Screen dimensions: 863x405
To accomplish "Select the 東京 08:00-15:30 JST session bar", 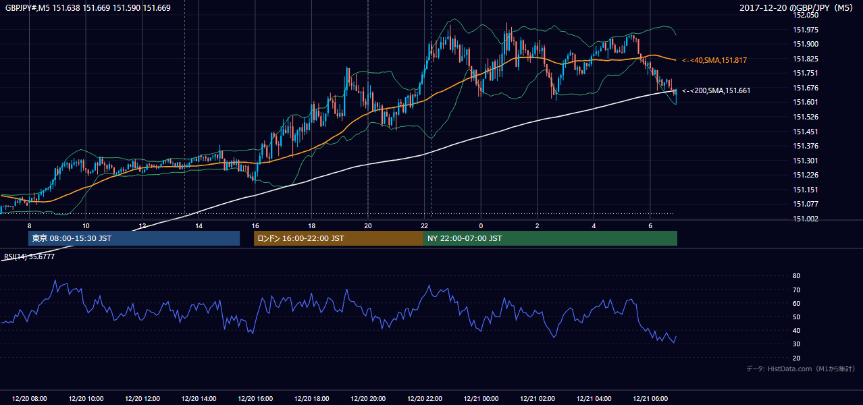I will 134,238.
